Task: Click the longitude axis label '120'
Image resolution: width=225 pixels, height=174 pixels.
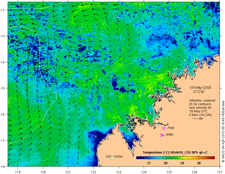Action: [43, 172]
